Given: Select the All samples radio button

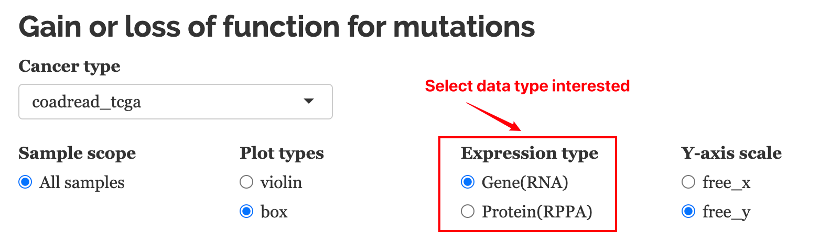Looking at the screenshot, I should (25, 183).
